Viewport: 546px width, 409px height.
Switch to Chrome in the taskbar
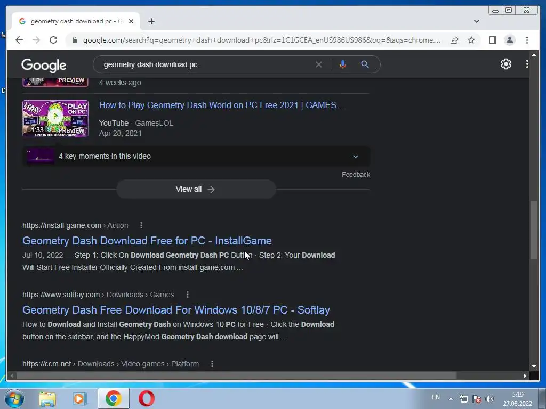(114, 398)
